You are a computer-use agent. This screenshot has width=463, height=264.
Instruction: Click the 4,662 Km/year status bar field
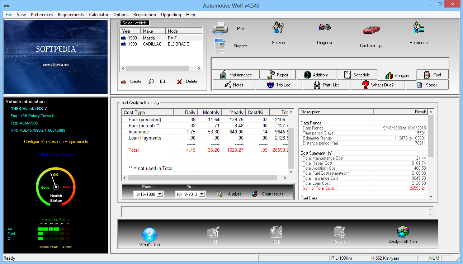[393, 258]
